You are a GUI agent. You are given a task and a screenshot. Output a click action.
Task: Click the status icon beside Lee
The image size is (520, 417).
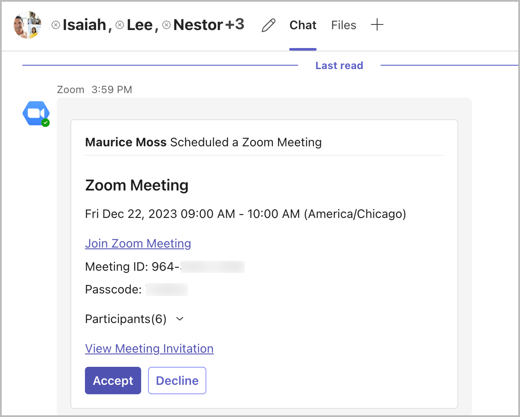120,25
